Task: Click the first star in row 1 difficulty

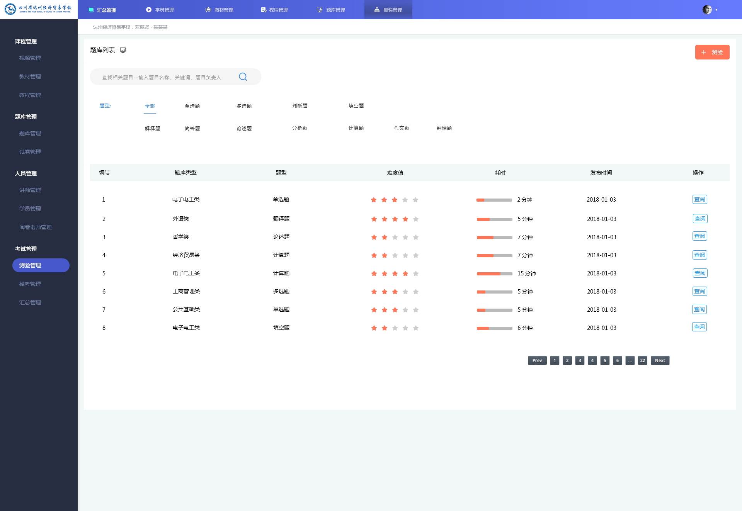Action: (374, 200)
